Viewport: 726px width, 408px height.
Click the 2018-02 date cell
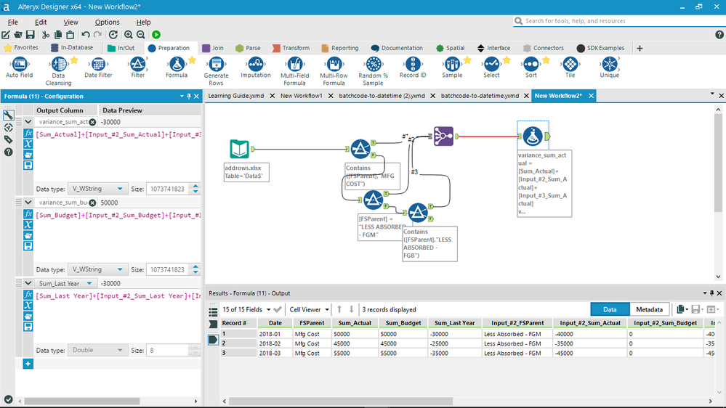pyautogui.click(x=275, y=343)
